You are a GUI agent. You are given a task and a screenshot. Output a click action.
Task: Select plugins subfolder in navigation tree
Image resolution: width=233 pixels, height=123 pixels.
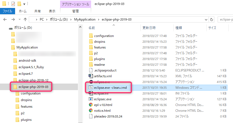[x=26, y=120]
